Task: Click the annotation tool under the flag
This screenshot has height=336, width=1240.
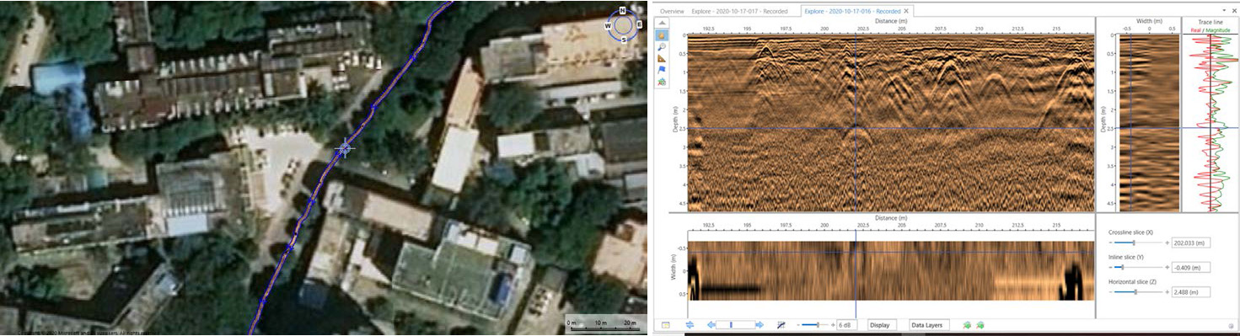Action: click(662, 82)
